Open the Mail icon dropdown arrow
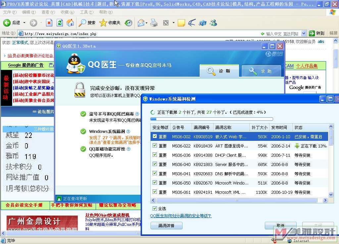Image resolution: width=339 pixels, height=244 pixels. pos(147,23)
